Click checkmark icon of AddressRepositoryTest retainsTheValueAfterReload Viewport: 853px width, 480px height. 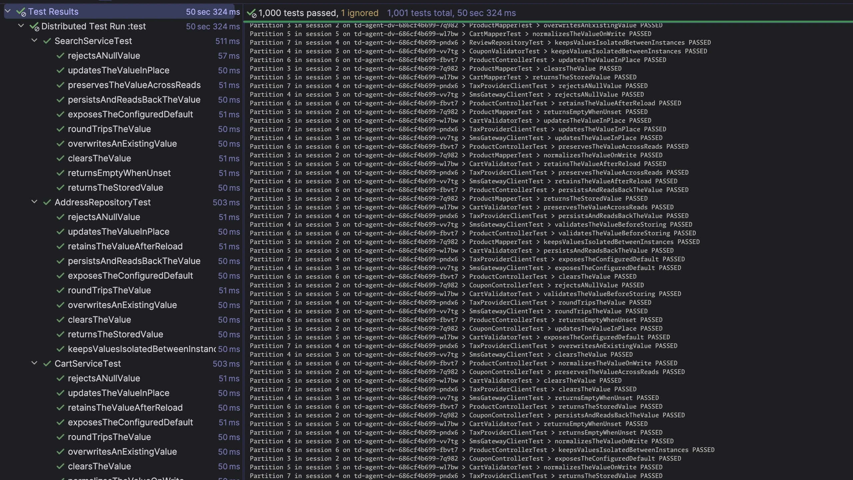coord(60,246)
